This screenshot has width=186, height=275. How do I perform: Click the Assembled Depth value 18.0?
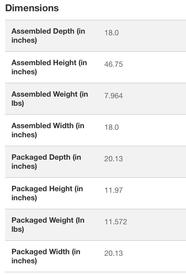[112, 33]
